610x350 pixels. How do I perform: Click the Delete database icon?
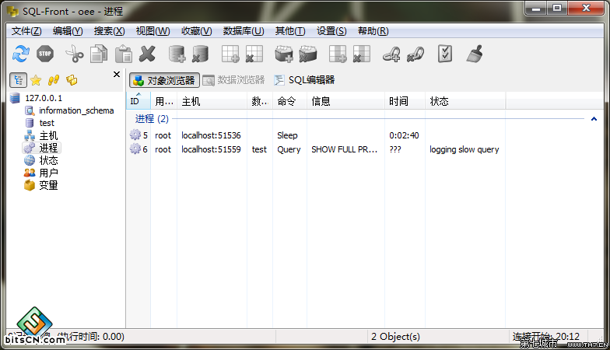[x=201, y=54]
